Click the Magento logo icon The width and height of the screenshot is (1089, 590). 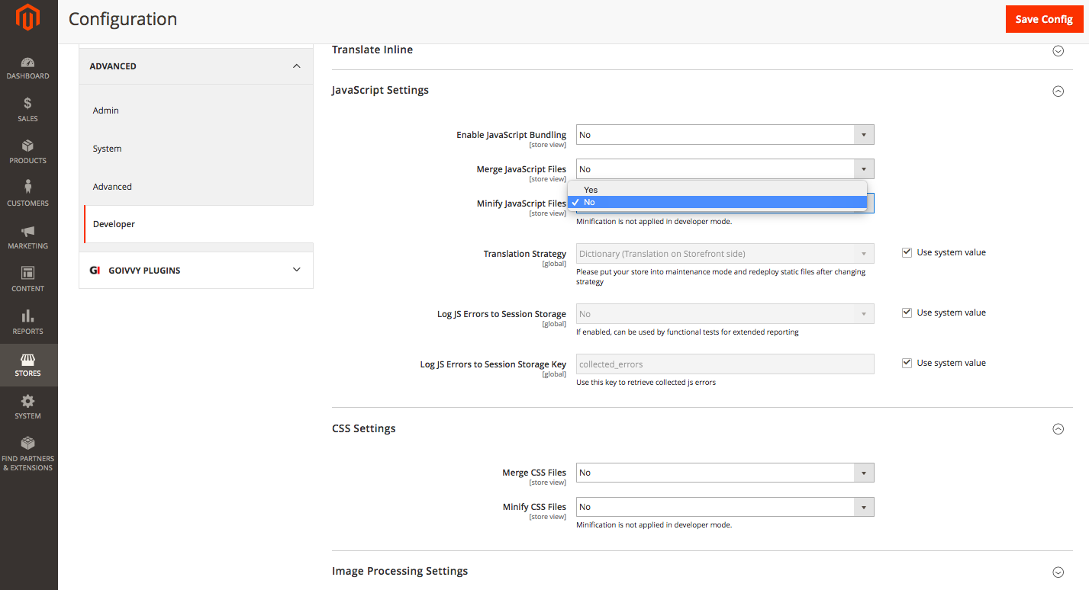tap(28, 18)
